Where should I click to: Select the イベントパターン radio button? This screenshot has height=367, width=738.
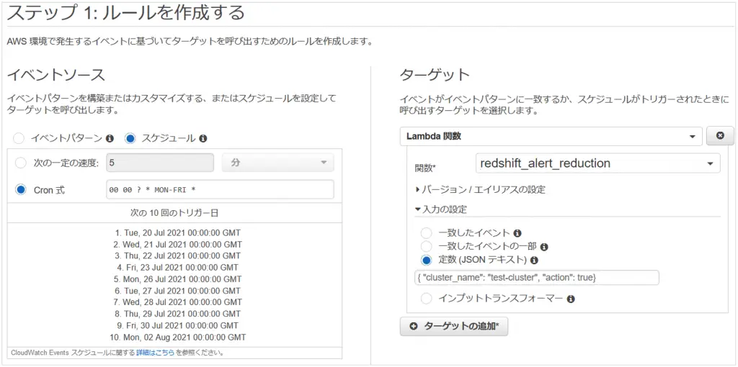(18, 139)
